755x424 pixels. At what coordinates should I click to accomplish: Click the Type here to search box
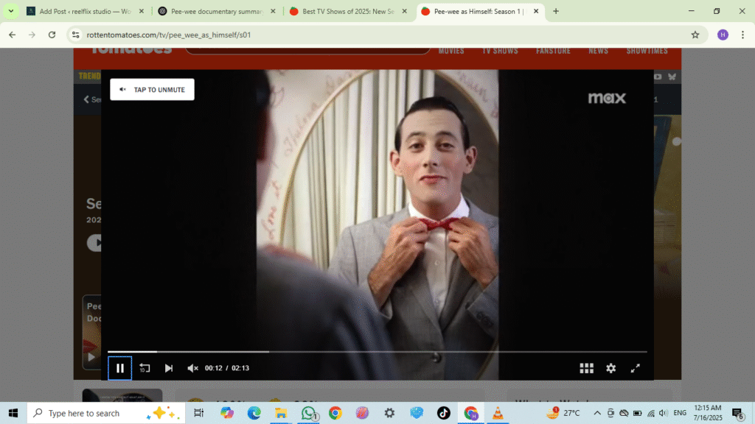(106, 413)
